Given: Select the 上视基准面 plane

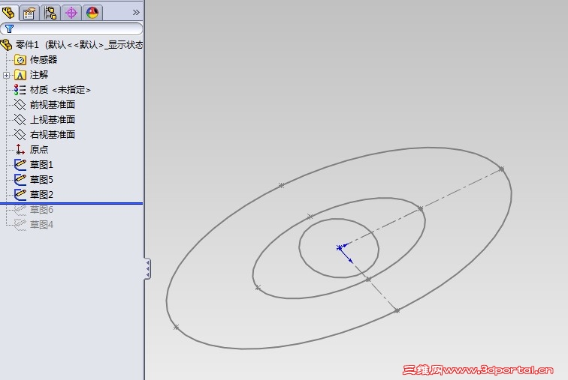Looking at the screenshot, I should (53, 120).
